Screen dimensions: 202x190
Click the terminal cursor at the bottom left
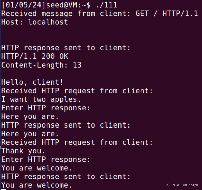click(x=3, y=189)
